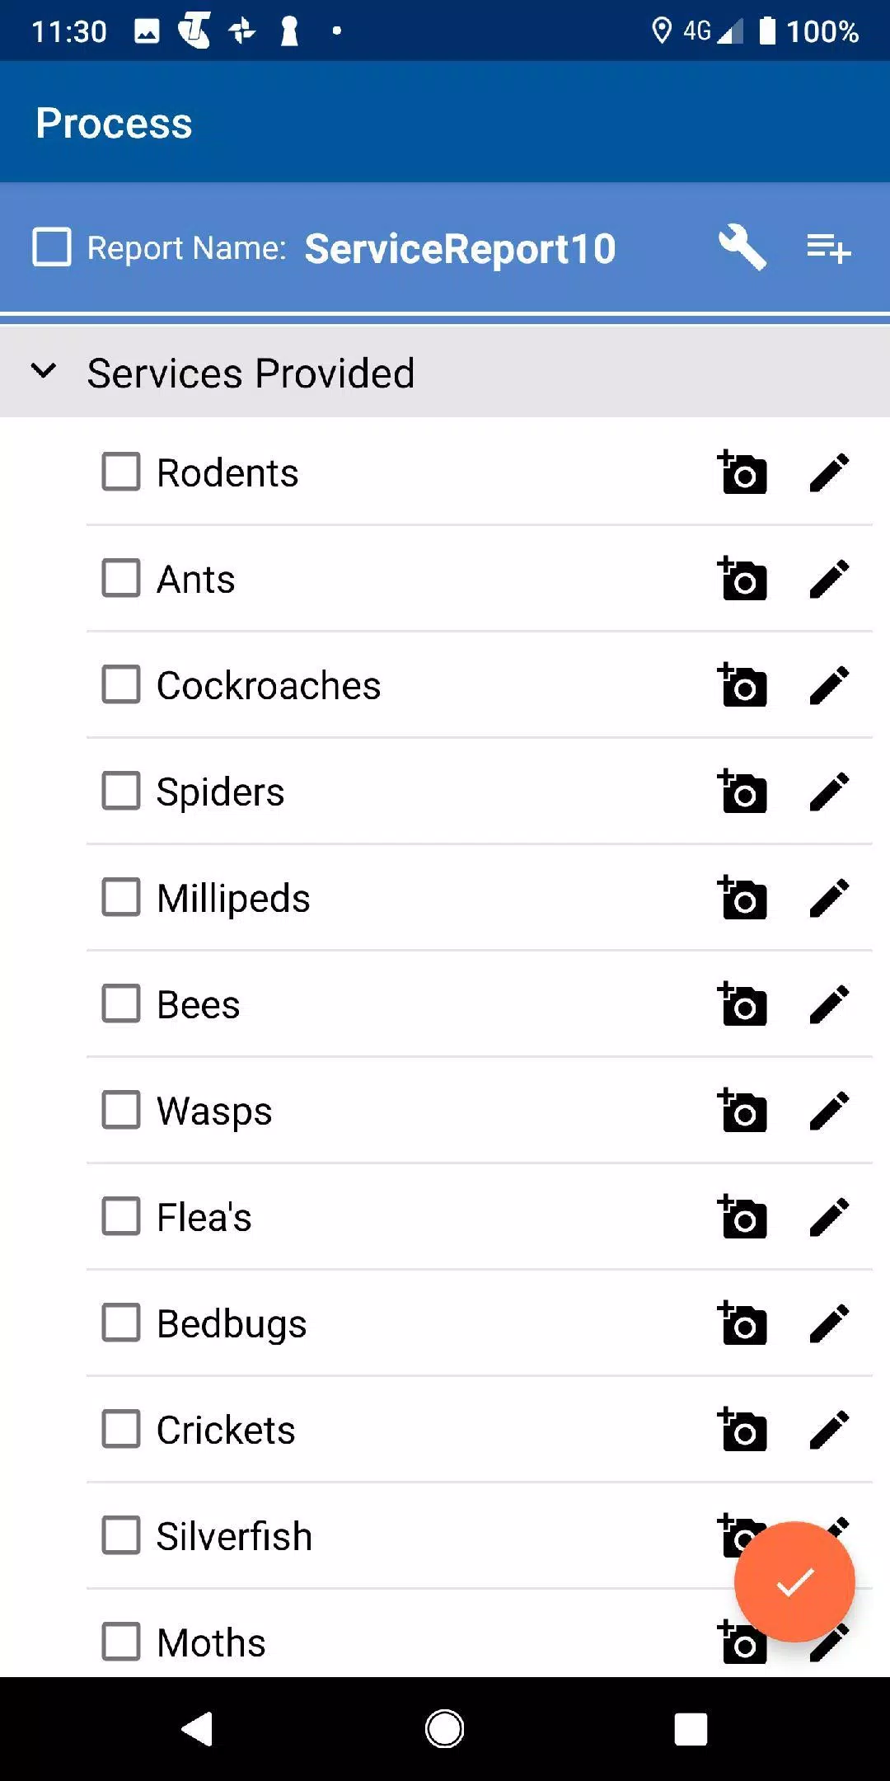This screenshot has height=1781, width=890.
Task: Add photo to Bees item
Action: click(x=742, y=1004)
